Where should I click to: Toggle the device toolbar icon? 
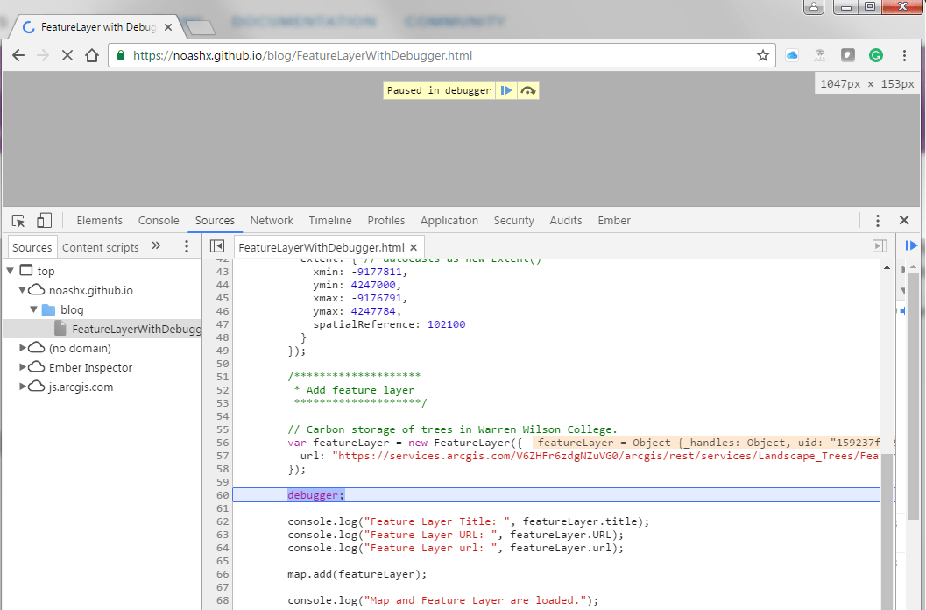[44, 221]
